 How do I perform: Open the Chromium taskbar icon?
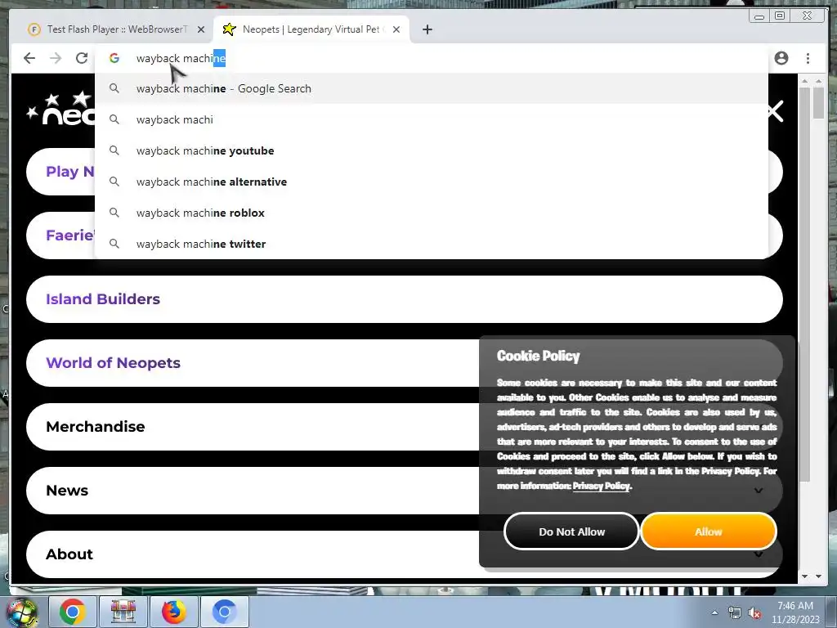tap(224, 612)
